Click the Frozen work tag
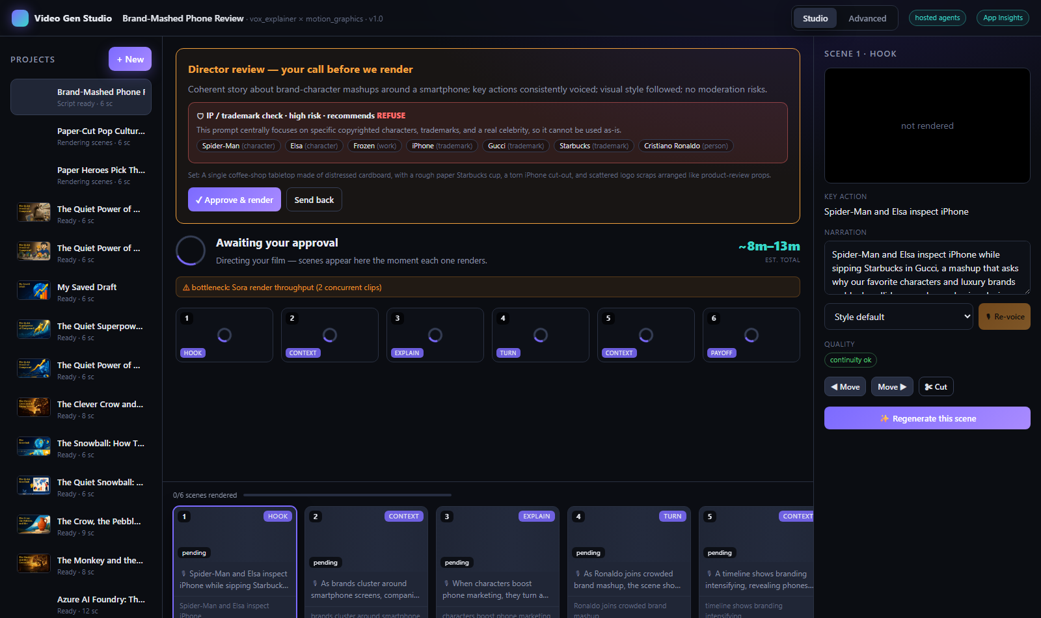The width and height of the screenshot is (1041, 618). click(375, 146)
